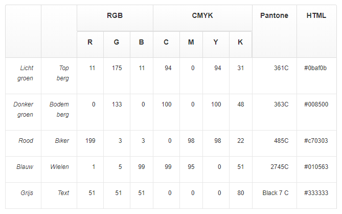342x214 pixels.
Task: Click the Blauw row label
Action: (x=25, y=167)
